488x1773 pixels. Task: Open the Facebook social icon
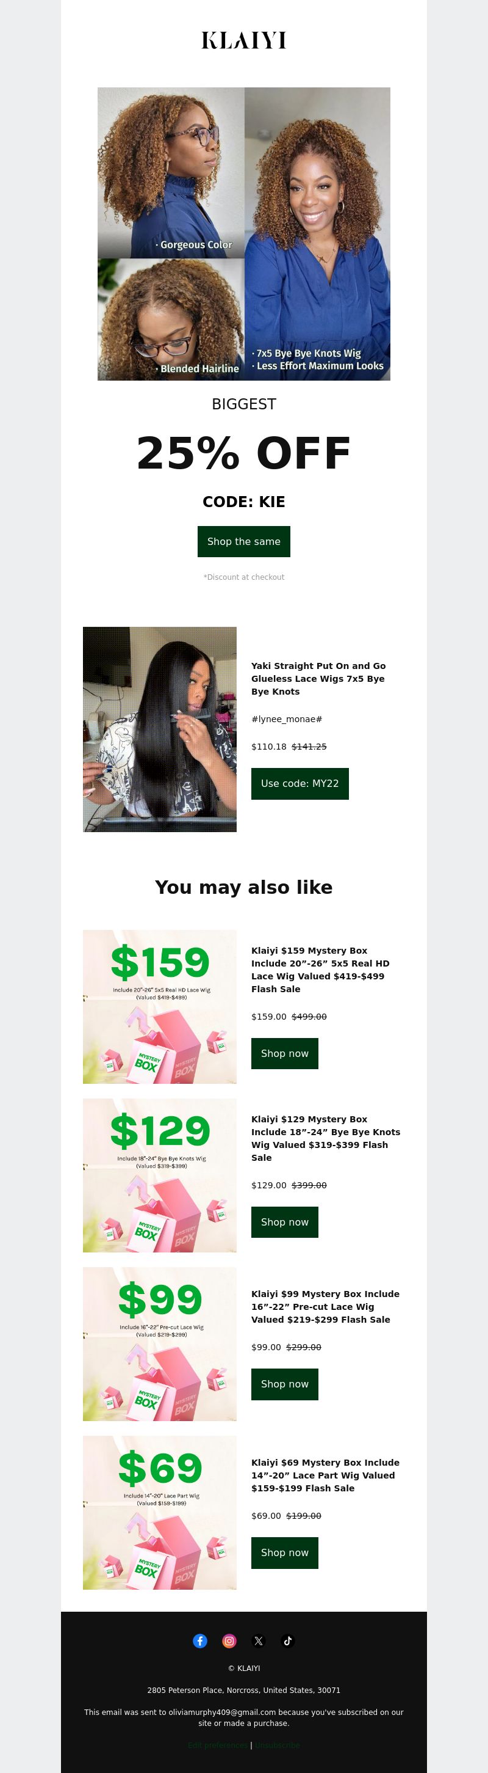[x=200, y=1641]
